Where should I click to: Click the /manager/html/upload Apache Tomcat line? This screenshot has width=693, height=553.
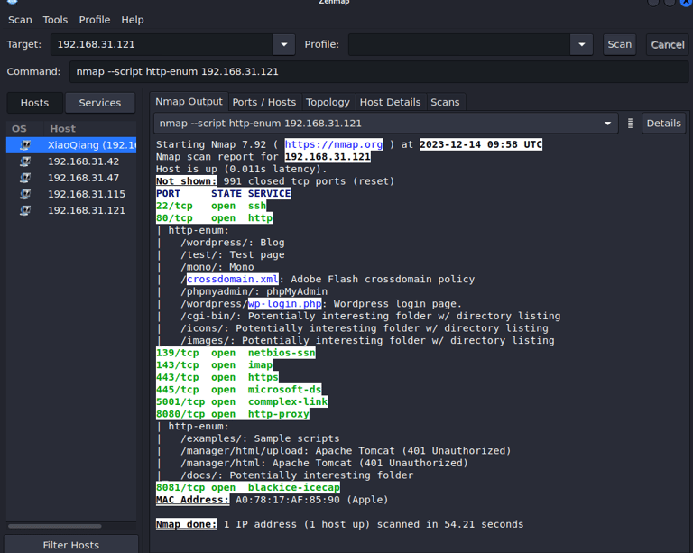pyautogui.click(x=346, y=450)
